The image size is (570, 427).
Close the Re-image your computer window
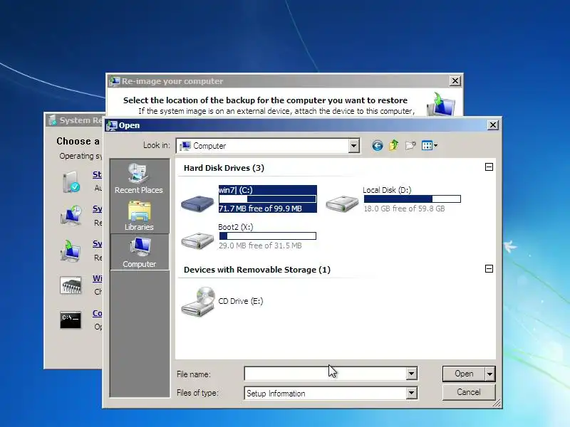[455, 81]
